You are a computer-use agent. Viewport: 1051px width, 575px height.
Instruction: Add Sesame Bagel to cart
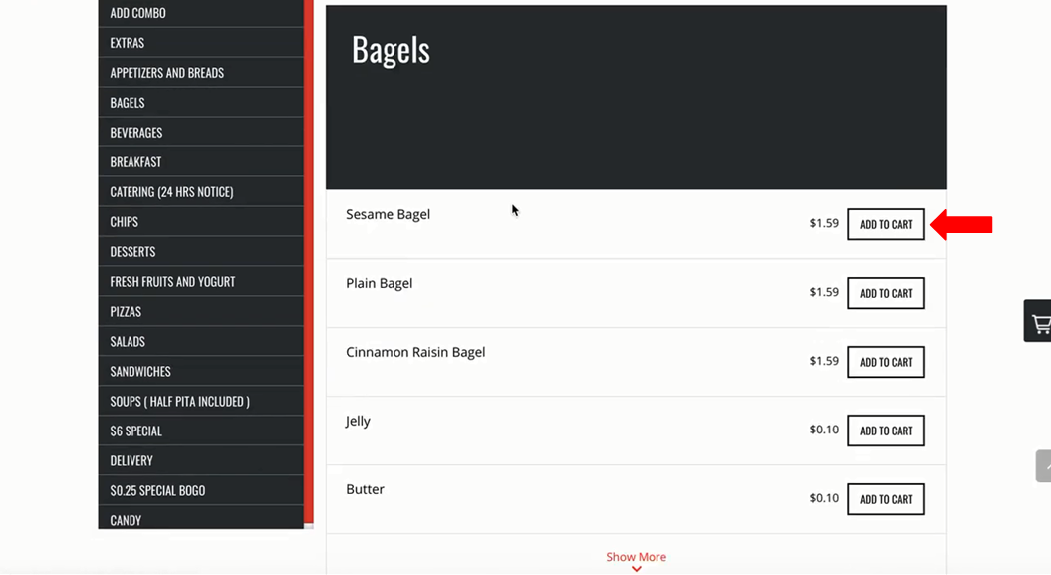886,224
